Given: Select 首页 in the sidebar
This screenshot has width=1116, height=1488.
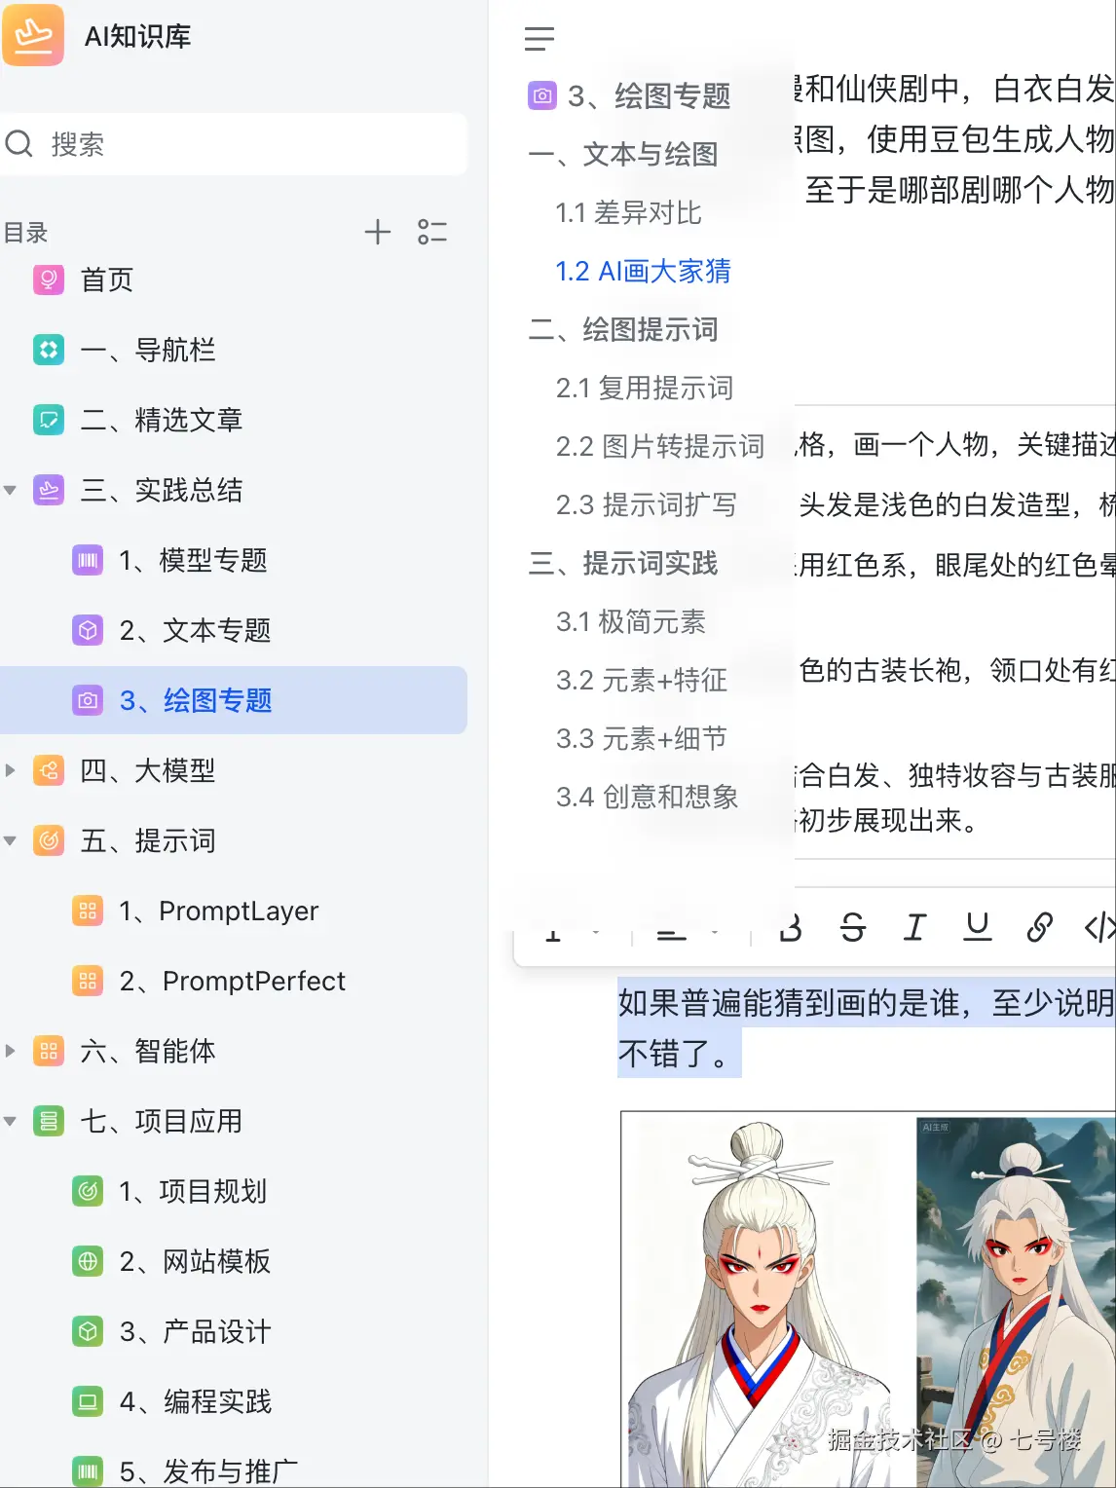Looking at the screenshot, I should tap(106, 280).
